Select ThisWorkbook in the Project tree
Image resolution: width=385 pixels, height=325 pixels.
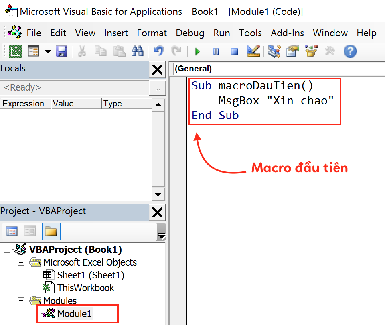[86, 287]
